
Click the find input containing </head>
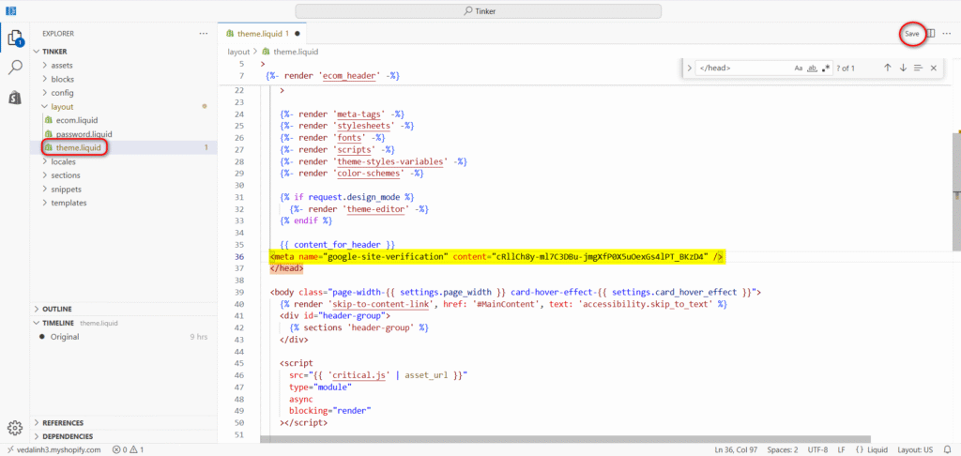(743, 68)
